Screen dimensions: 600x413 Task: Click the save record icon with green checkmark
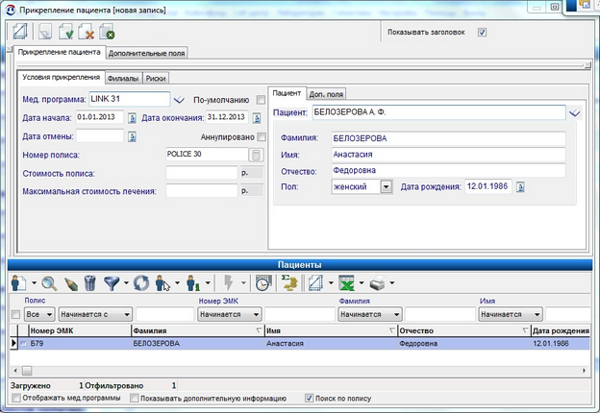pos(66,32)
